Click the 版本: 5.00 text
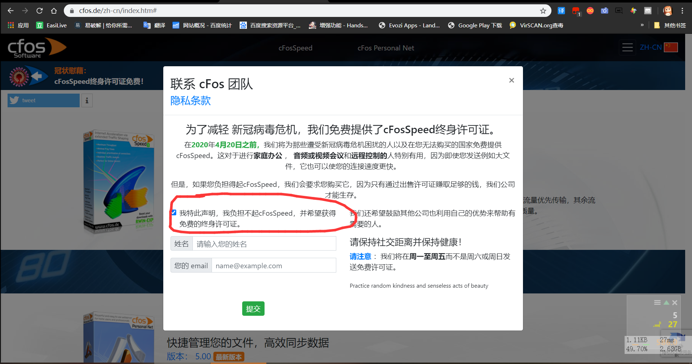Viewport: 692px width, 364px height. click(x=189, y=356)
